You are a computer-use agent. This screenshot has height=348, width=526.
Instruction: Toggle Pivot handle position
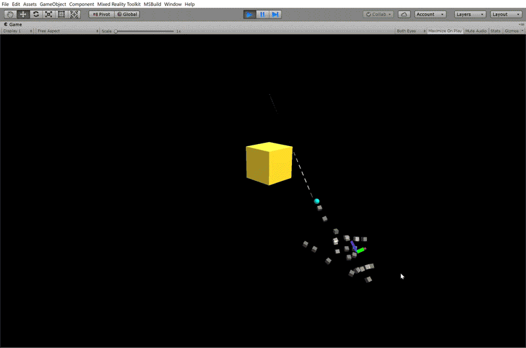101,14
